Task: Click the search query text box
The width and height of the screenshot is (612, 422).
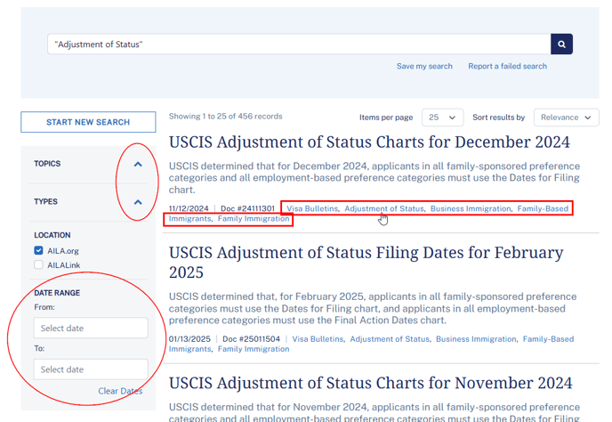Action: click(x=298, y=44)
